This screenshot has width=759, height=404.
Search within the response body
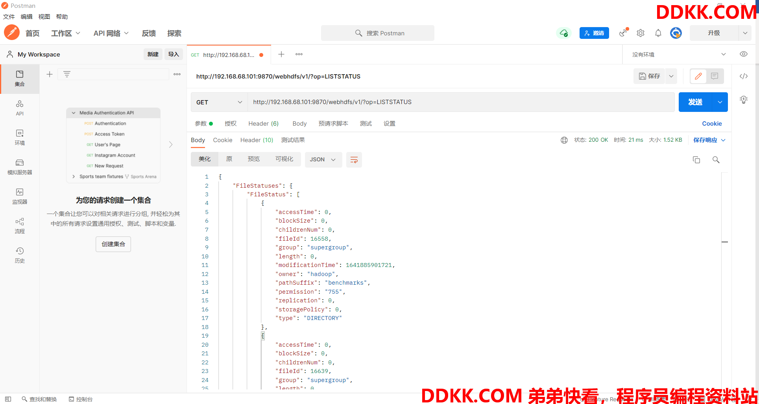click(716, 159)
